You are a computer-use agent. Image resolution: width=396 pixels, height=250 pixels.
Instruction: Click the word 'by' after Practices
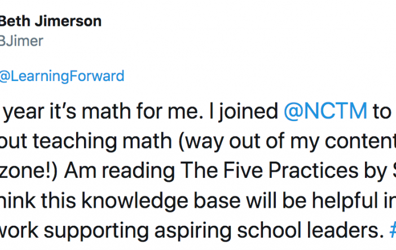[x=376, y=171]
